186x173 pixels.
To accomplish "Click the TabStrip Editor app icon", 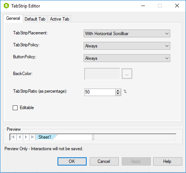I will pos(6,6).
